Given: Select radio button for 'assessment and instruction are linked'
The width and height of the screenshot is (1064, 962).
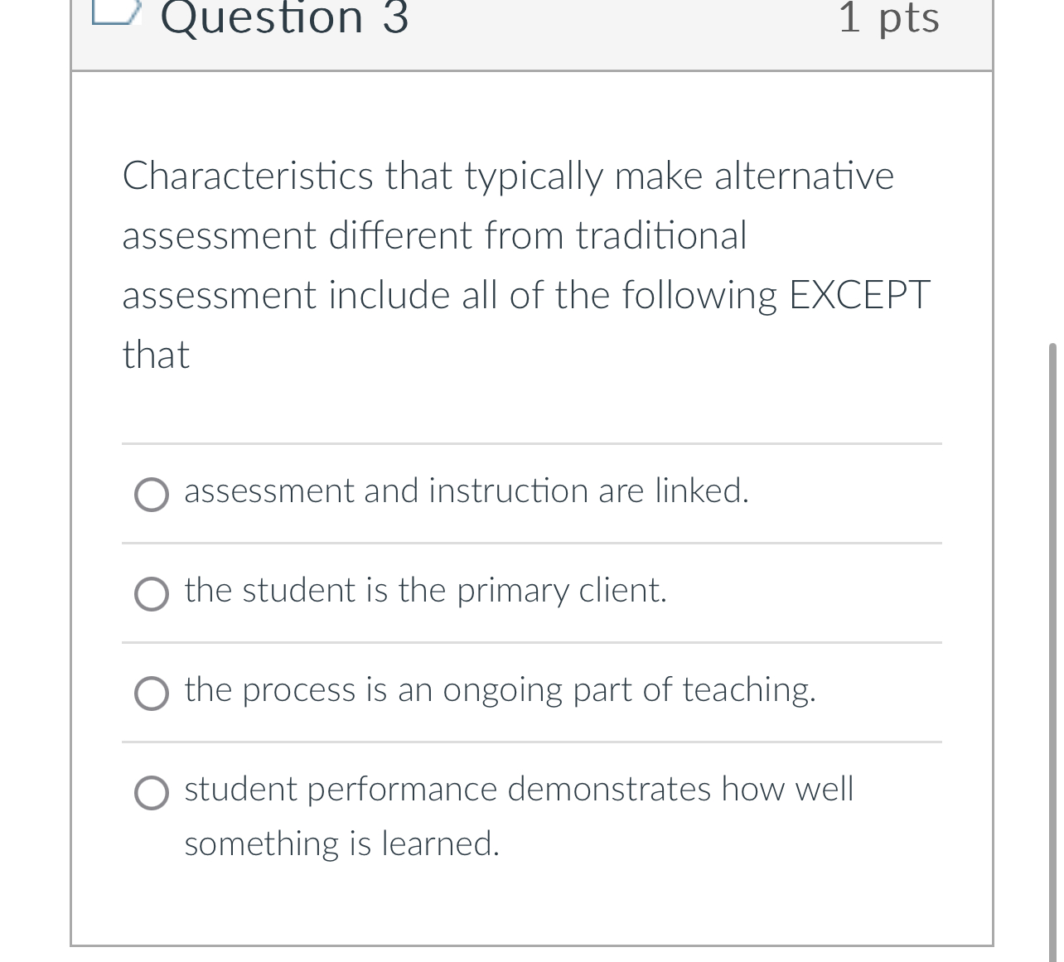Looking at the screenshot, I should pyautogui.click(x=152, y=495).
